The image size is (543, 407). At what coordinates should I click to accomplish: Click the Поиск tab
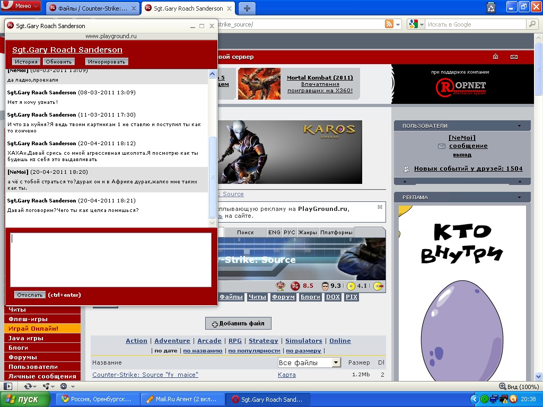tap(246, 232)
